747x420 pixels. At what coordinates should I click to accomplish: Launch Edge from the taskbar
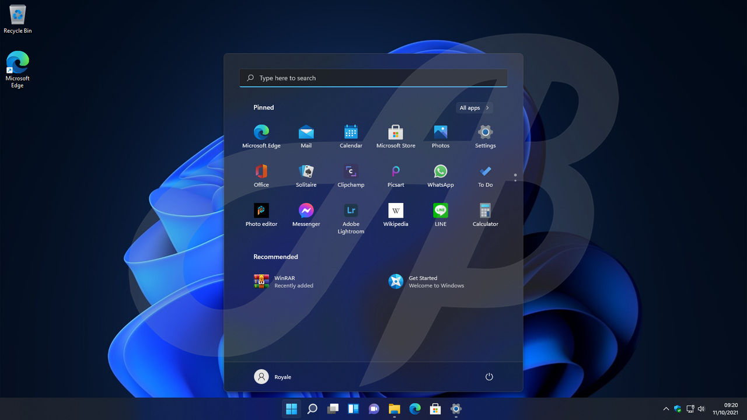coord(415,409)
